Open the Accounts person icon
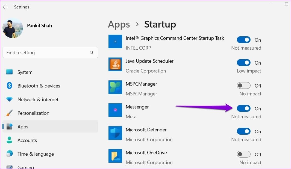291x169 pixels. click(9, 140)
